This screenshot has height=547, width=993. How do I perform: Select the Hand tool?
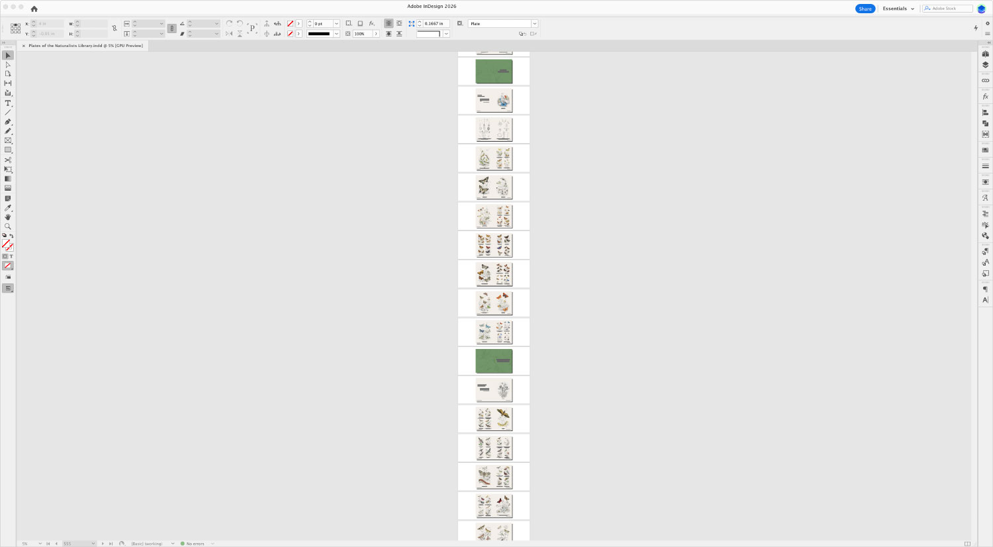tap(8, 217)
